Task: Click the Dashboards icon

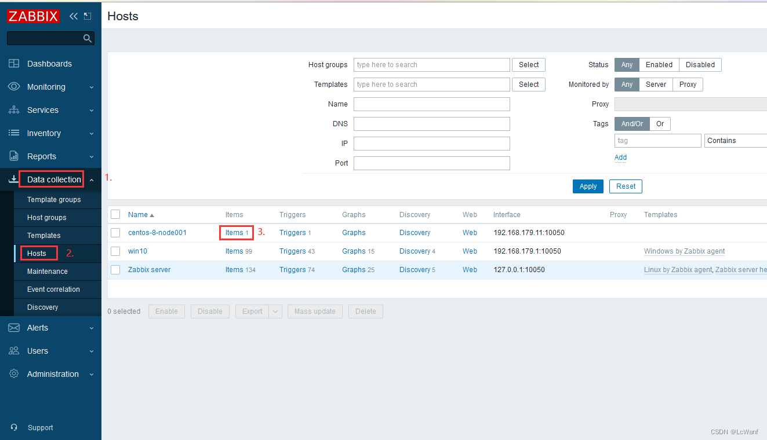Action: (14, 64)
